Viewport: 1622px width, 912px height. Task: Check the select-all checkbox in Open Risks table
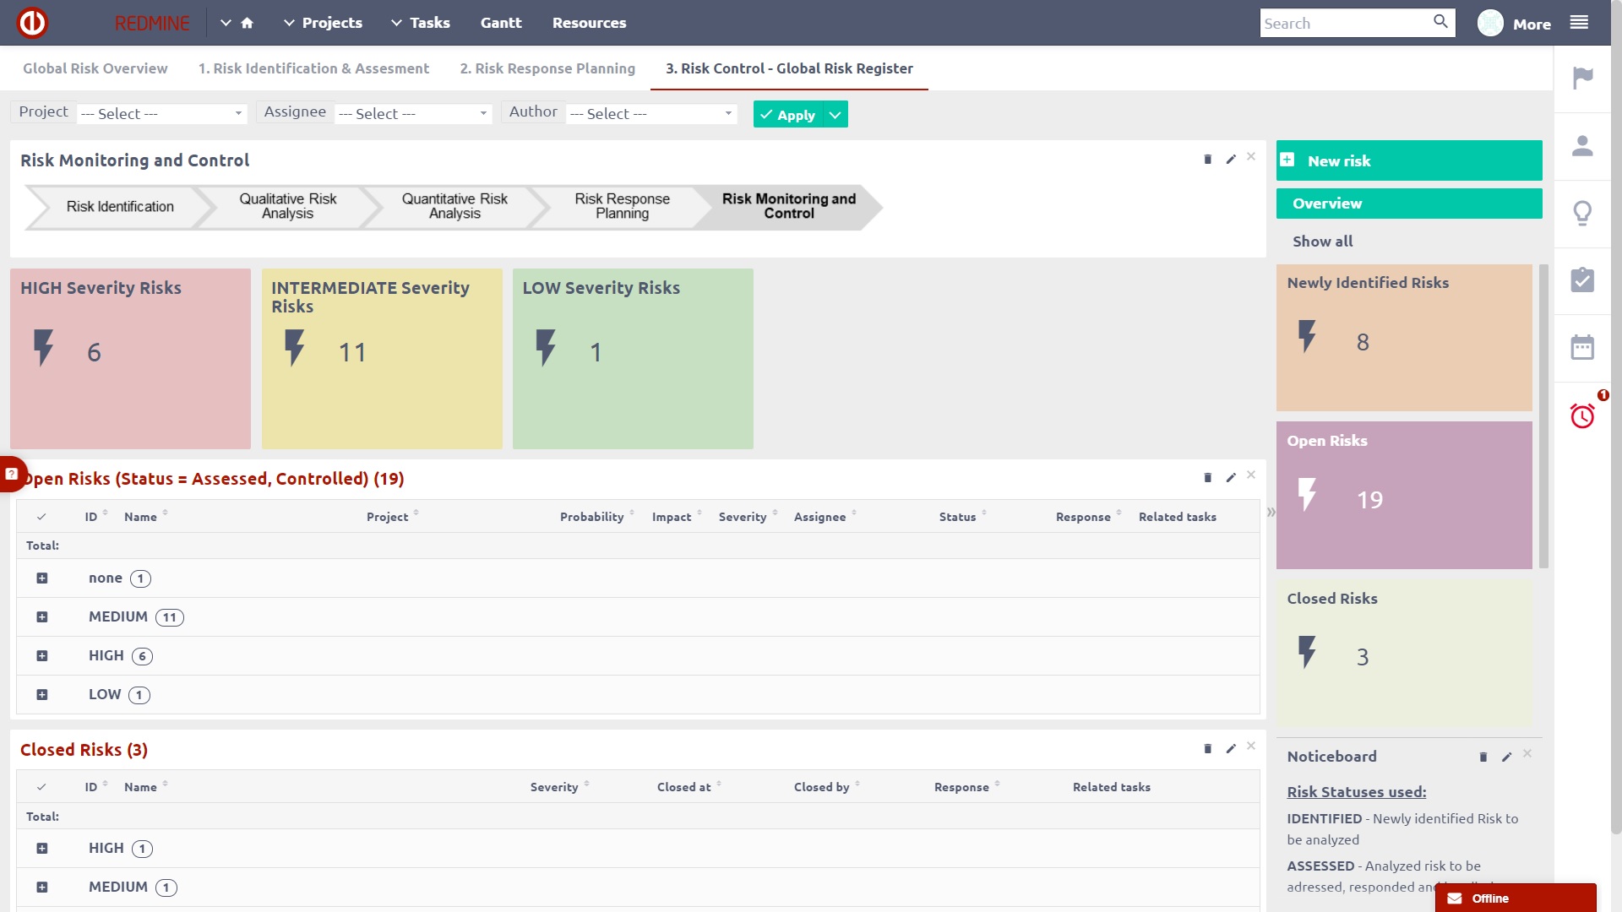[x=42, y=516]
